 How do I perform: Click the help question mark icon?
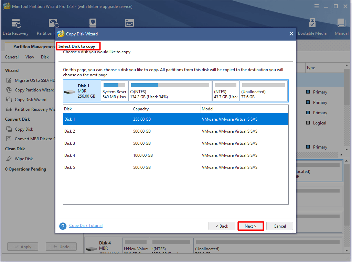[63, 226]
